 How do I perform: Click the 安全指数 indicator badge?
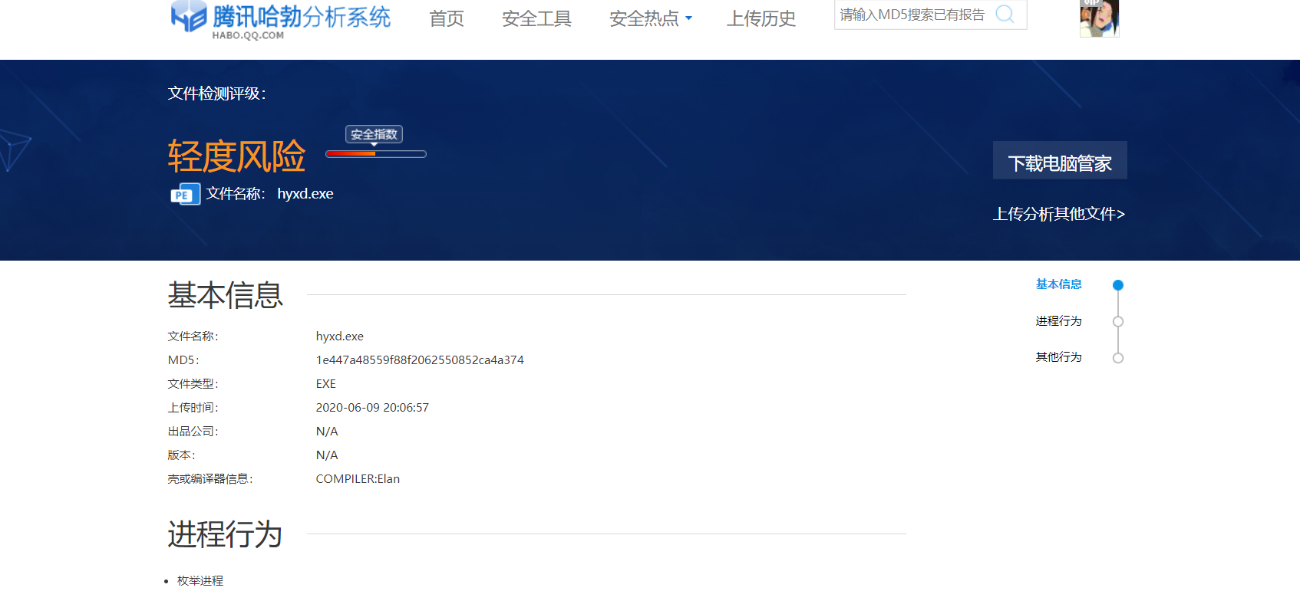(374, 134)
